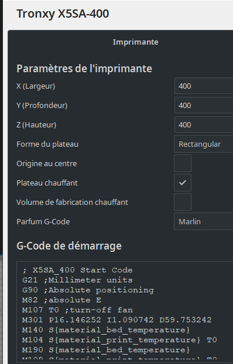Click inside the G-Code de démarrage text area
The image size is (233, 364).
(125, 311)
